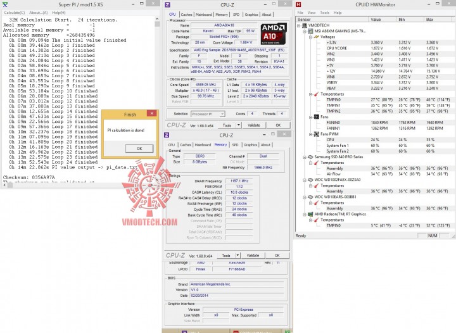Open the View menu in HWMonitor
Screen dimensions: 456x333
pos(312,13)
